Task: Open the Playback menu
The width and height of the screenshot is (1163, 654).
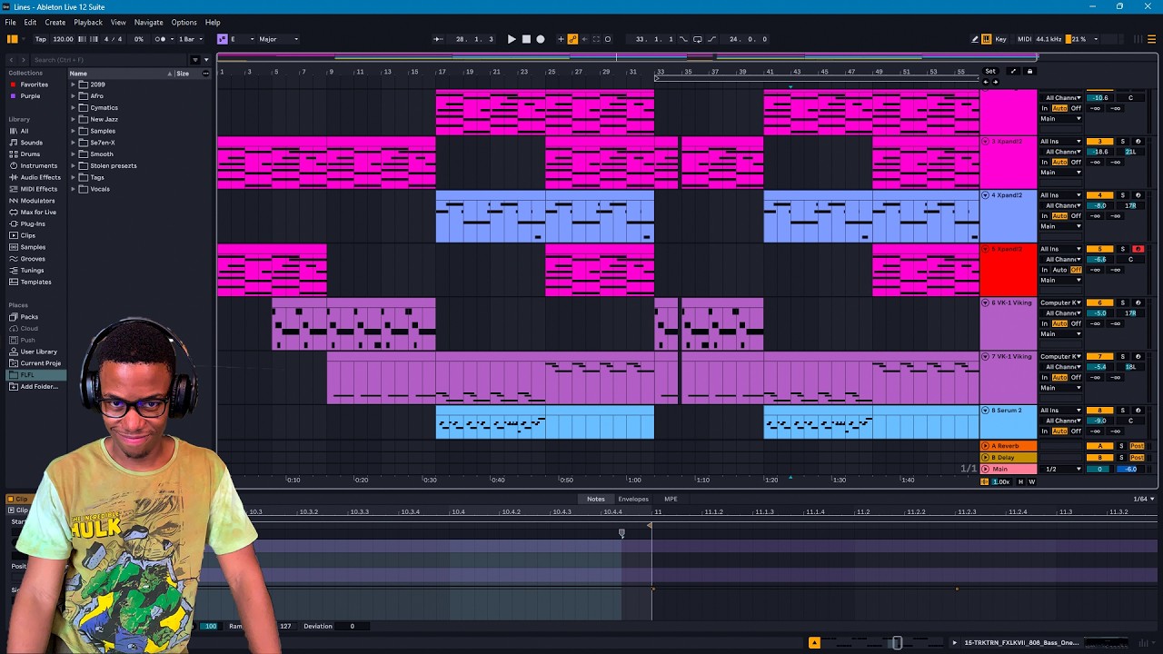Action: [x=88, y=23]
